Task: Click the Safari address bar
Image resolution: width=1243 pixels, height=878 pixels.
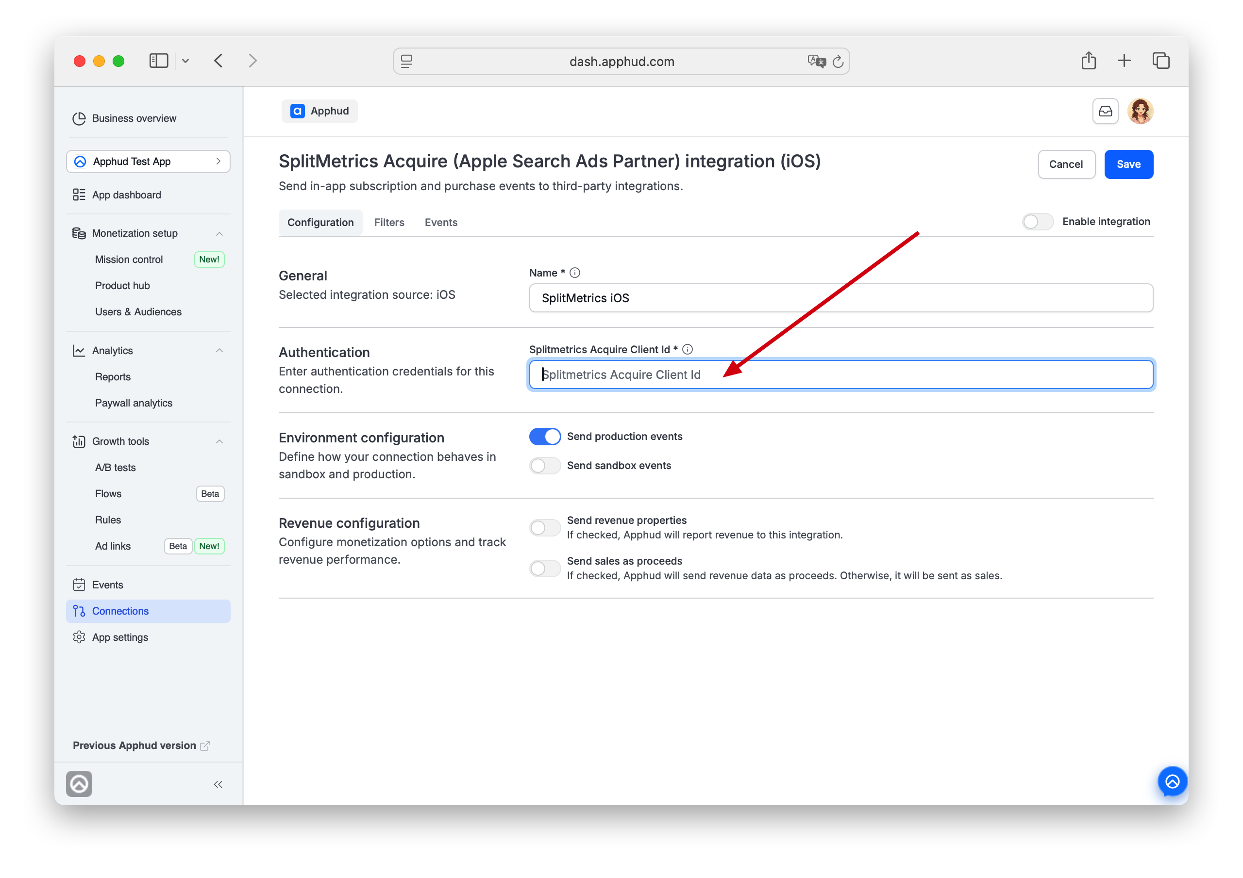Action: pos(621,61)
